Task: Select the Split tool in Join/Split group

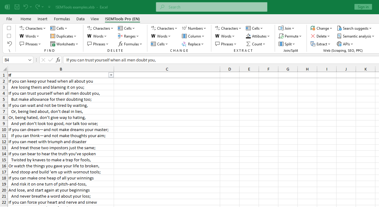Action: (x=287, y=44)
